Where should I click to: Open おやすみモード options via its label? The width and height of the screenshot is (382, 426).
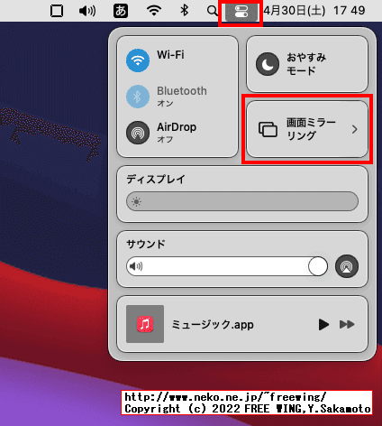tap(306, 64)
